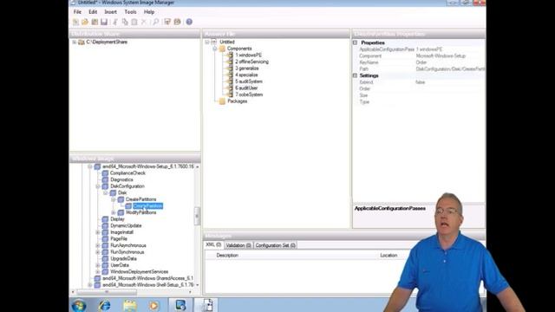Expand the RunSynchronous node
This screenshot has height=312, width=555.
[x=98, y=252]
